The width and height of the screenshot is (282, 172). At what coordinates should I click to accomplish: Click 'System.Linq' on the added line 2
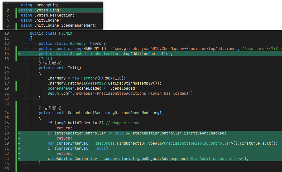(x=46, y=10)
